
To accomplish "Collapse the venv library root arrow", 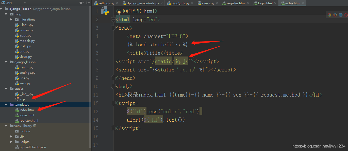I will point(6,126).
